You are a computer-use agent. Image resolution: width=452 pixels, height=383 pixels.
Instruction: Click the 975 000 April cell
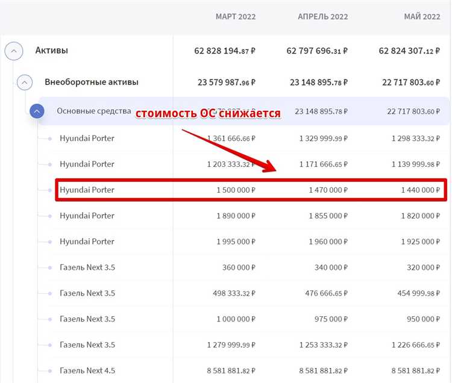[331, 319]
